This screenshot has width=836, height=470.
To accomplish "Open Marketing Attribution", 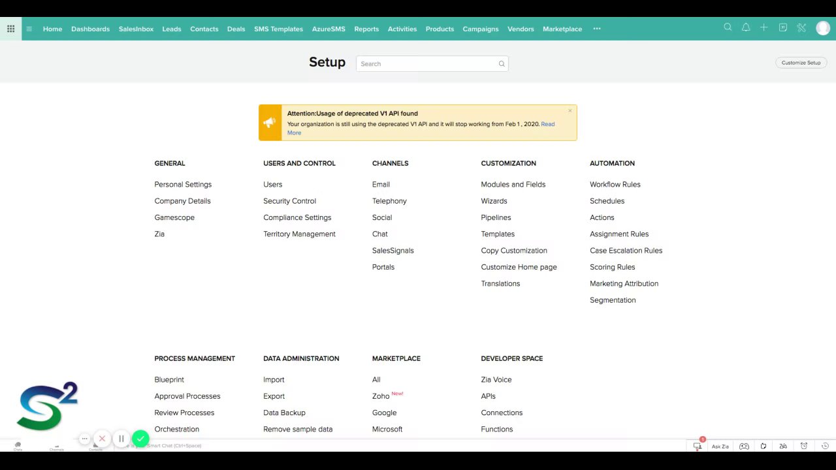I will tap(624, 284).
